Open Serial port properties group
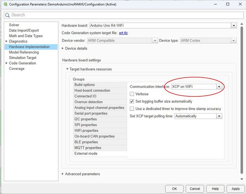The height and width of the screenshot is (194, 246). [100, 113]
